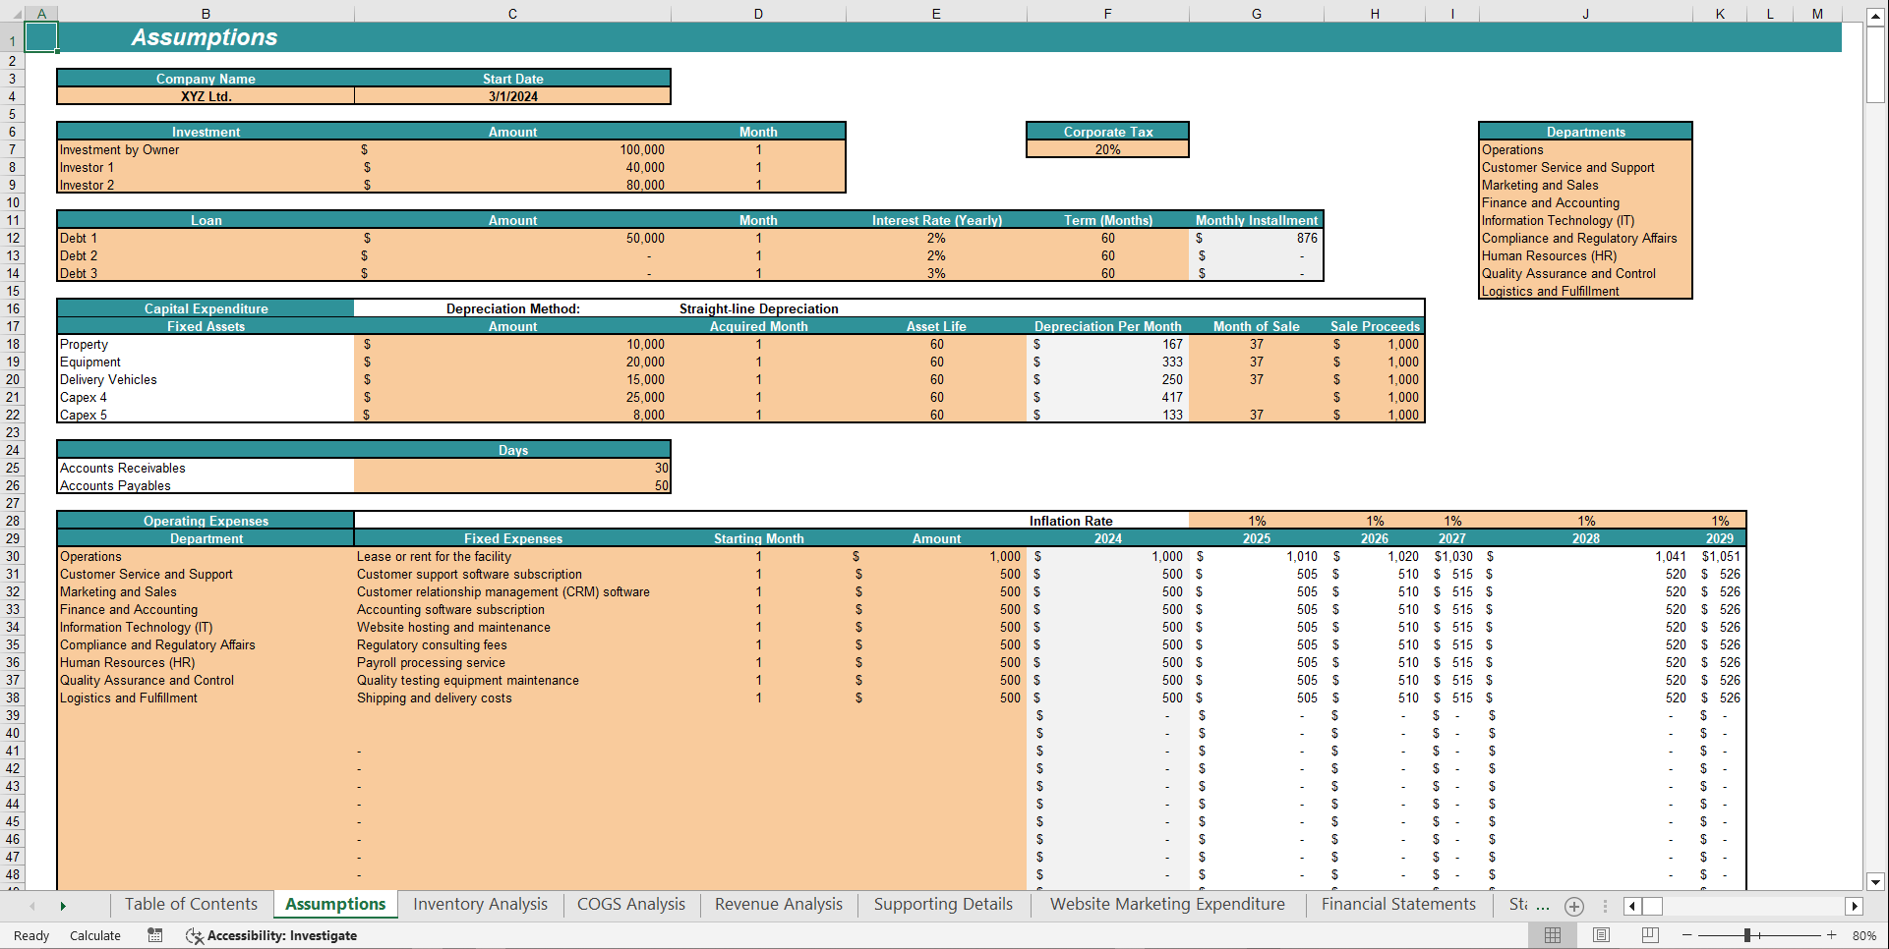This screenshot has height=949, width=1889.
Task: Select the Corporate Tax 20% cell
Action: pos(1107,149)
